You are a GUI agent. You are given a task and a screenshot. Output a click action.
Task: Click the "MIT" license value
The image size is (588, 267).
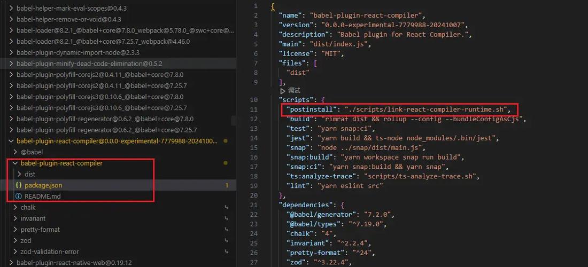[x=330, y=53]
